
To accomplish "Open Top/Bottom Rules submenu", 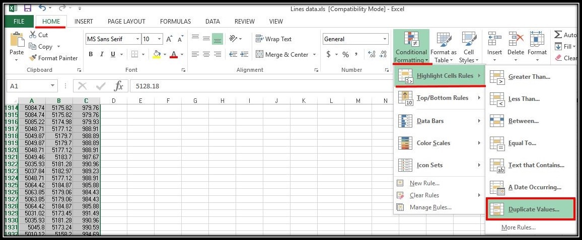I will pos(440,98).
